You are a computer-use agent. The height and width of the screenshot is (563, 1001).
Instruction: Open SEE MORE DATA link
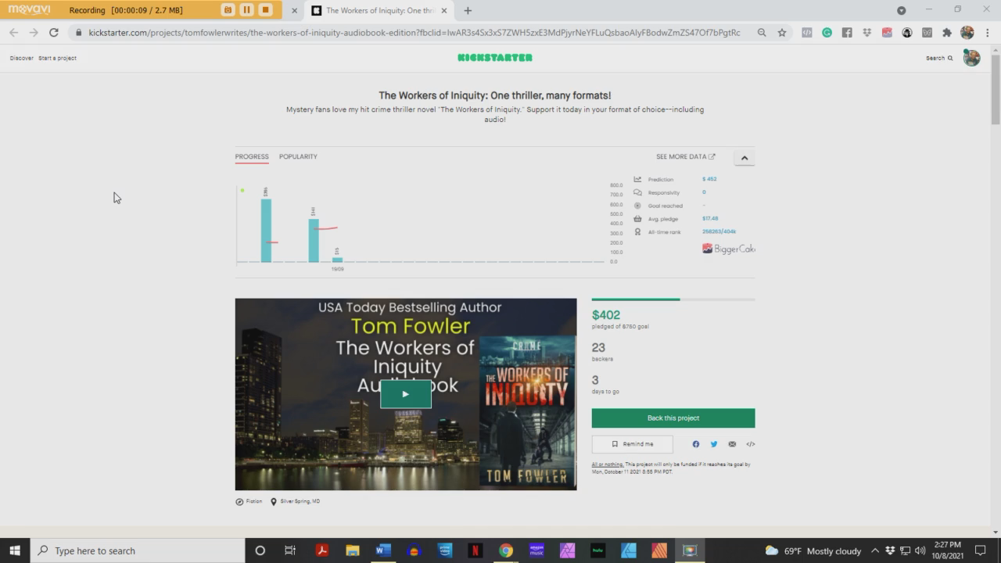point(685,156)
